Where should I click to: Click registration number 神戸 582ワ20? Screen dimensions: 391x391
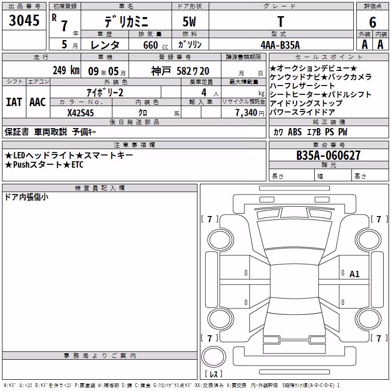tap(180, 71)
